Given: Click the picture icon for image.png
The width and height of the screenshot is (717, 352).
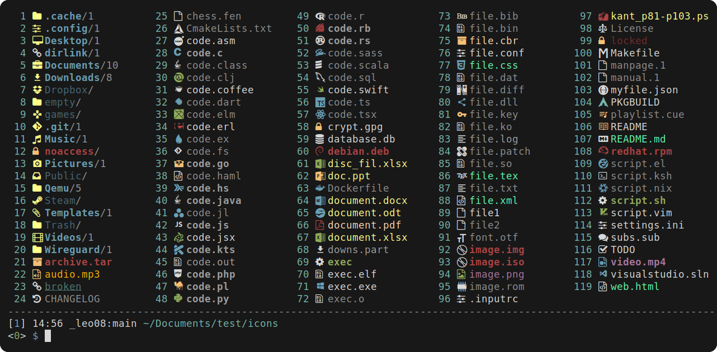Looking at the screenshot, I should [462, 275].
